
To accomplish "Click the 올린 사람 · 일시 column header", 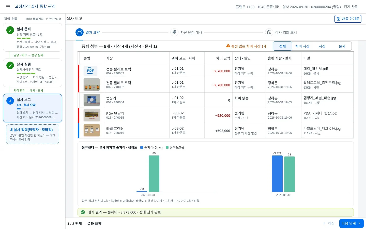I will click(284, 58).
